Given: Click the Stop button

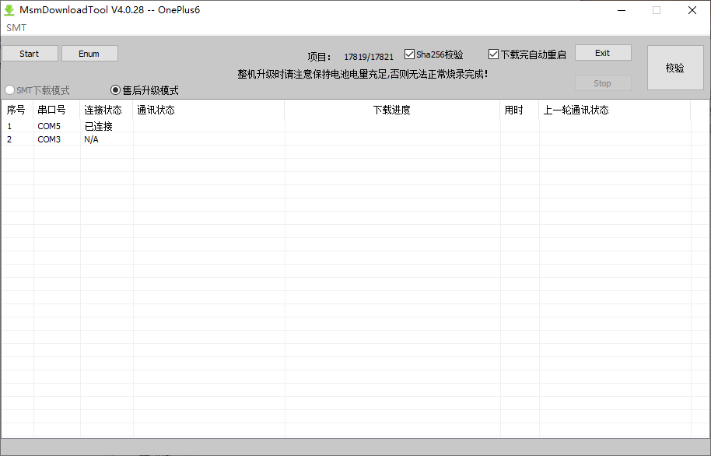Looking at the screenshot, I should point(603,83).
